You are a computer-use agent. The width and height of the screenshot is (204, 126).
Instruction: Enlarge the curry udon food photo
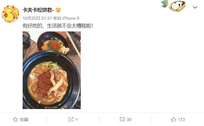click(x=52, y=70)
